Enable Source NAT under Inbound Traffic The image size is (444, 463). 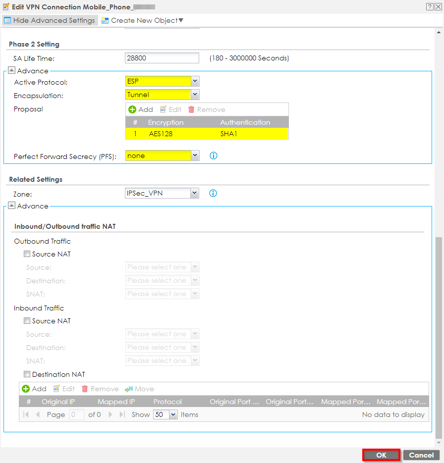click(27, 321)
